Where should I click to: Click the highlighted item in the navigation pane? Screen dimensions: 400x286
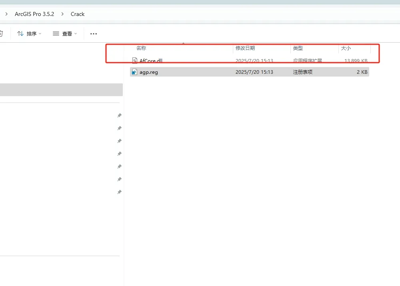(61, 90)
